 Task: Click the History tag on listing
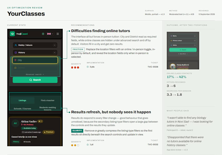point(16,142)
